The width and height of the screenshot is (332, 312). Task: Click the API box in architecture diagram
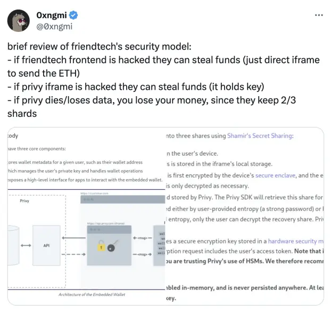pyautogui.click(x=46, y=246)
